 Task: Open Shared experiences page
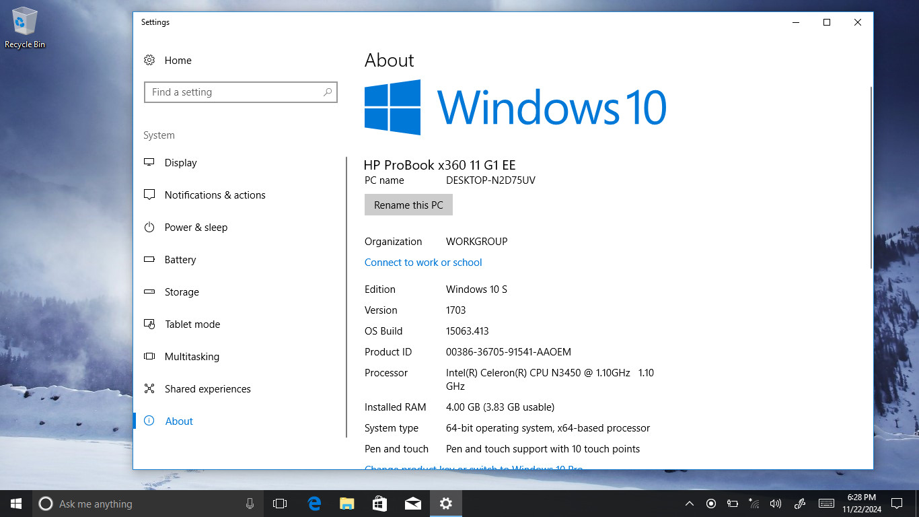click(x=208, y=388)
